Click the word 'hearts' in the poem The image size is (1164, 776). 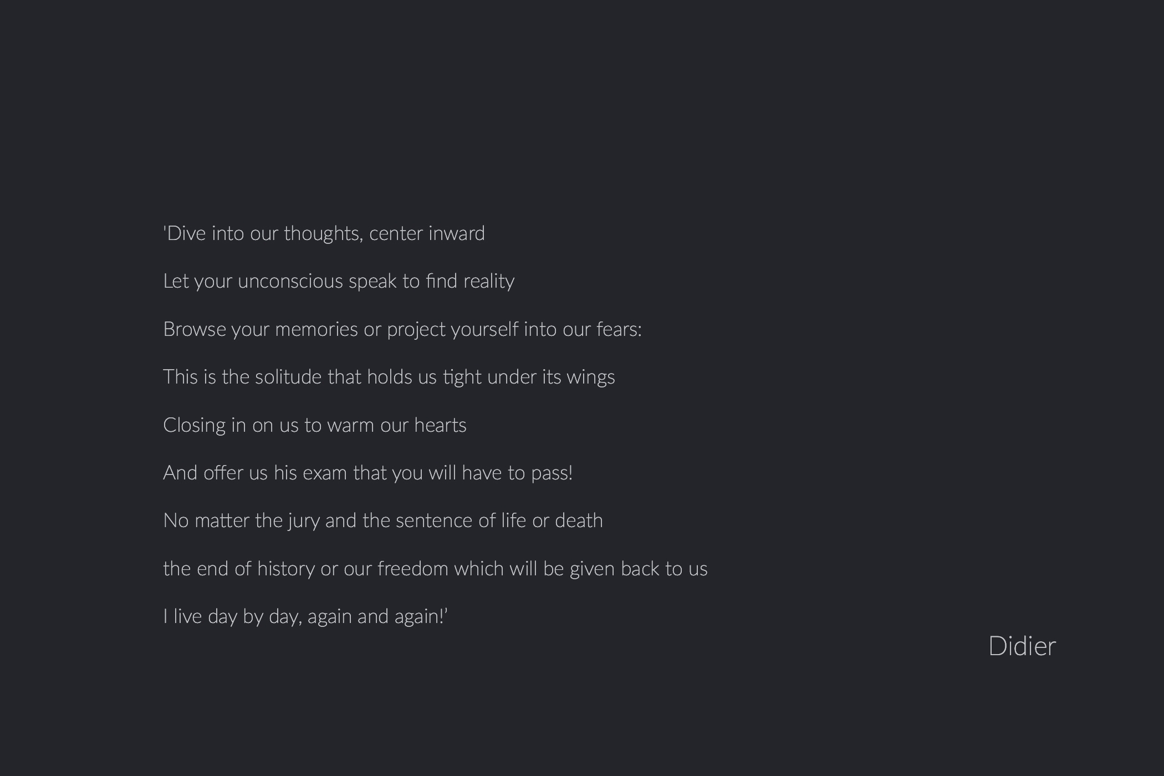click(440, 425)
